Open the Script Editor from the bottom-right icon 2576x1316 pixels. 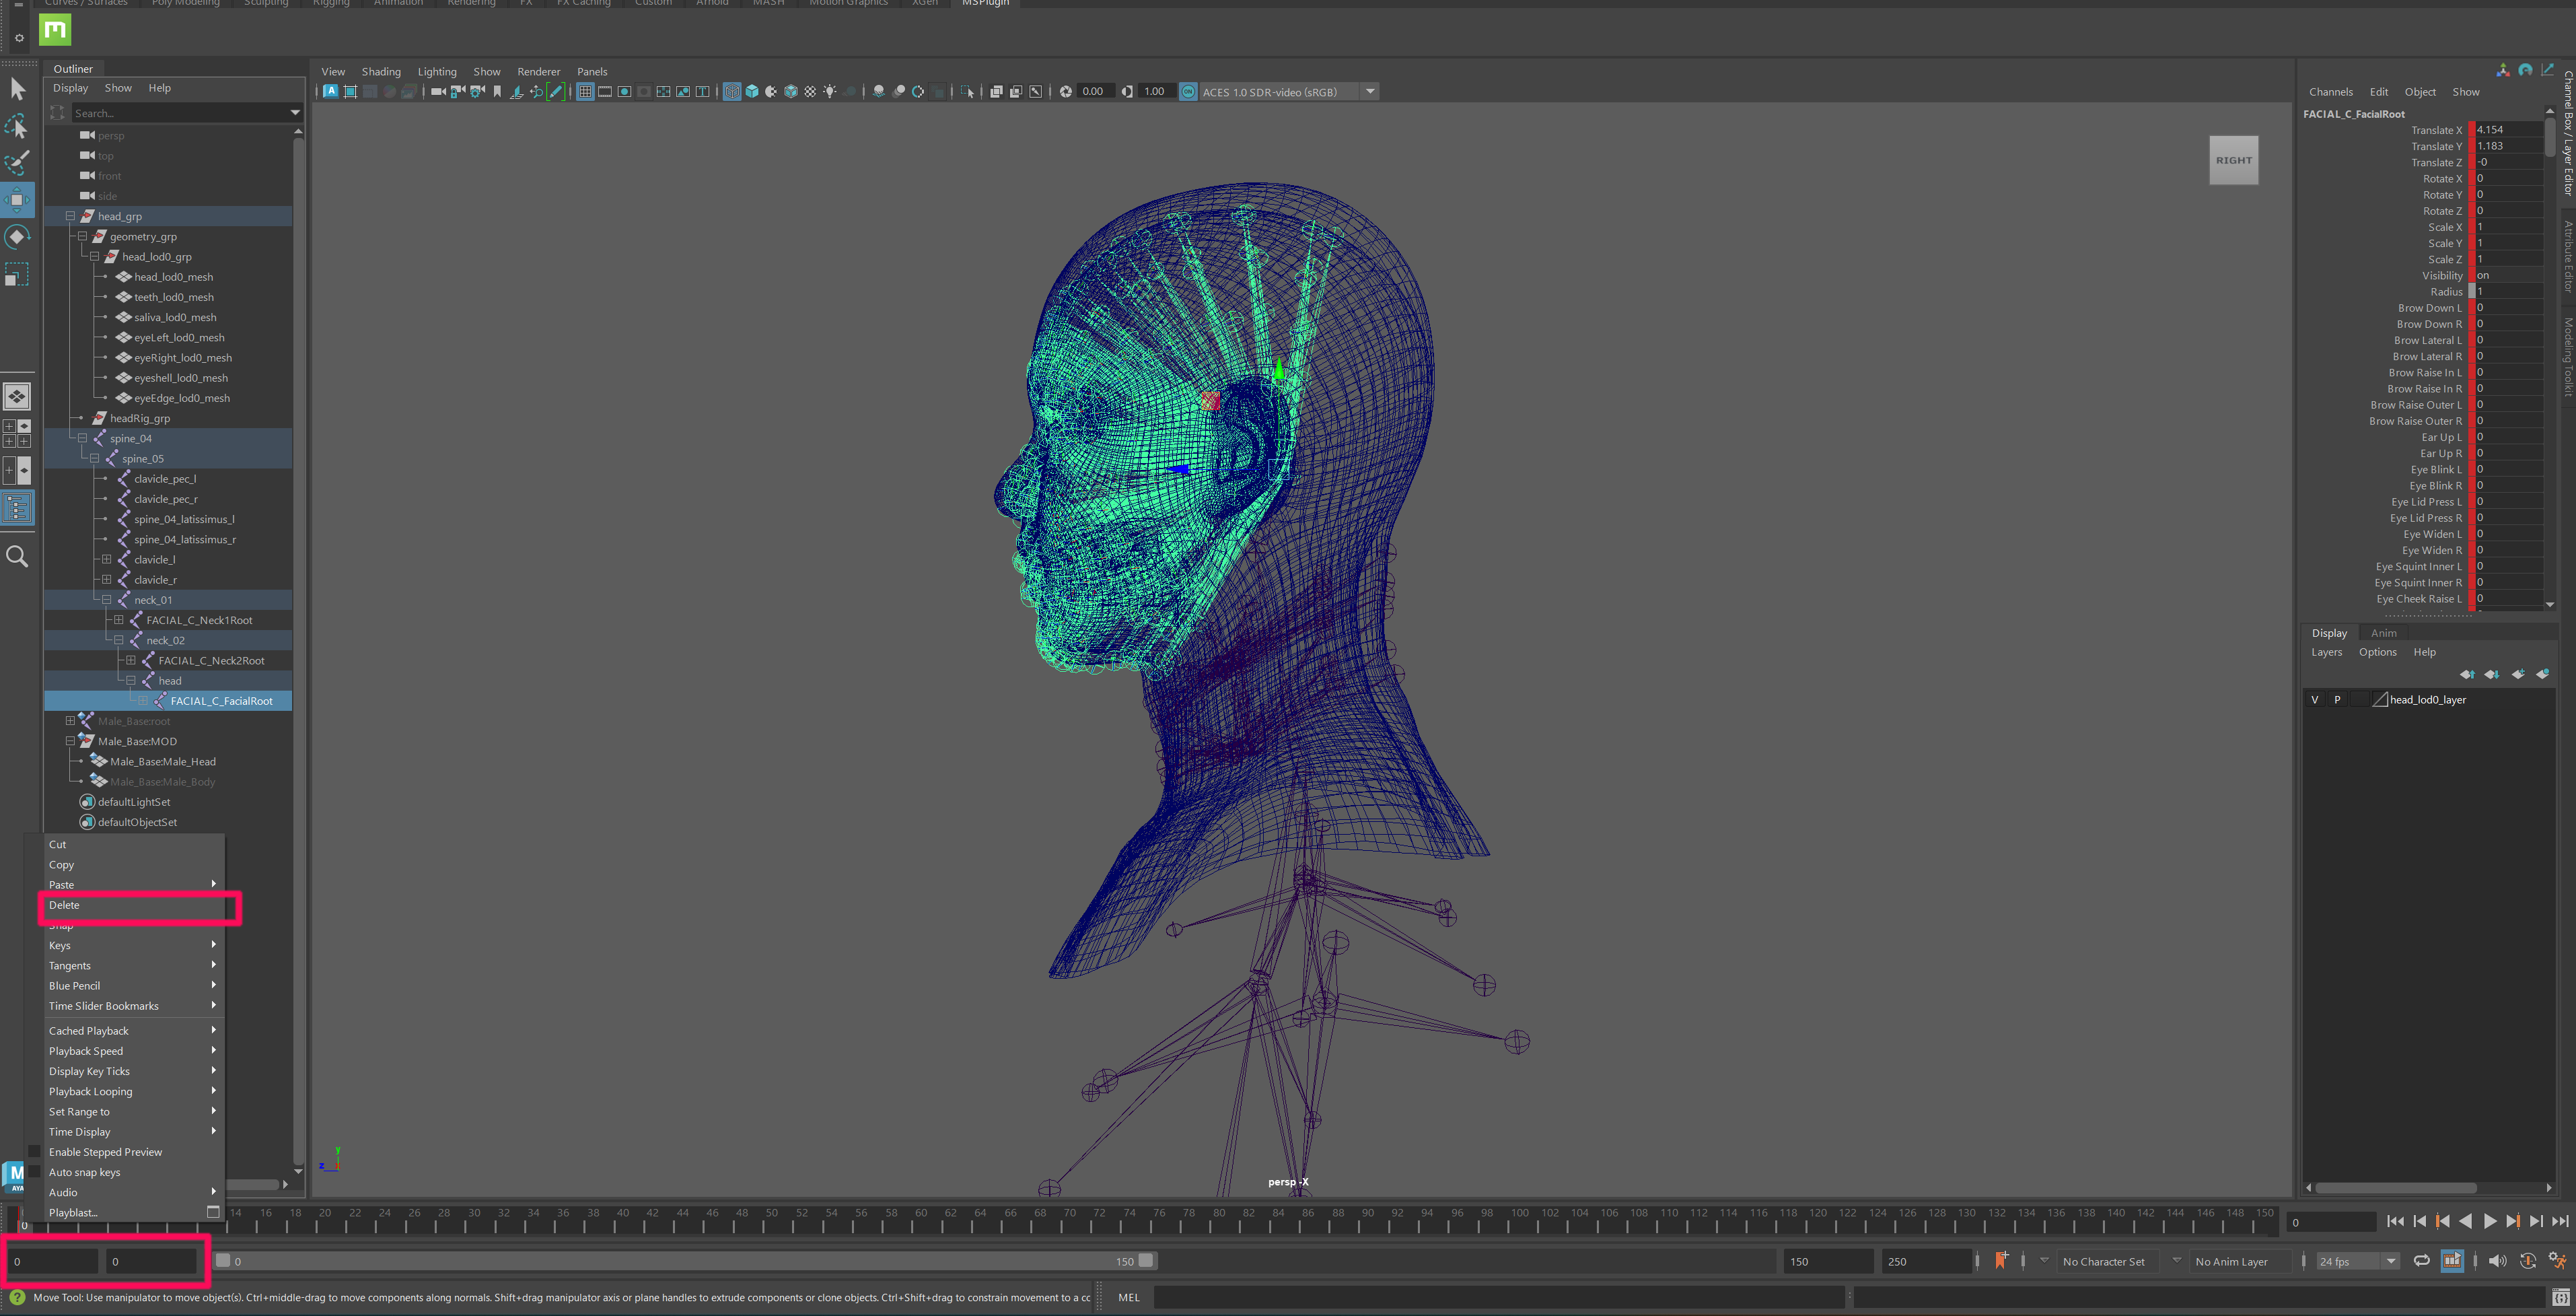[x=2559, y=1297]
